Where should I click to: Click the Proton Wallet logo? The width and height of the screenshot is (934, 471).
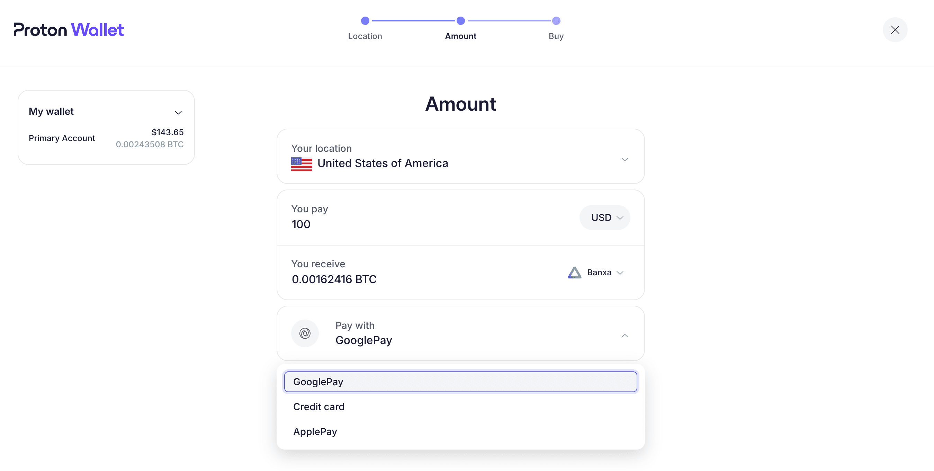click(x=69, y=30)
